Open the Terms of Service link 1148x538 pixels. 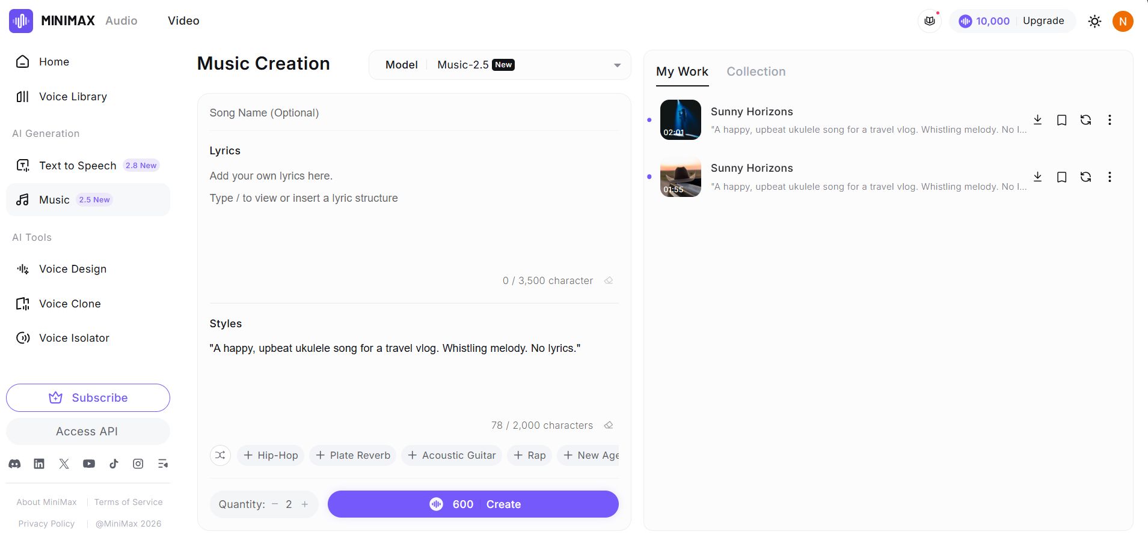pyautogui.click(x=128, y=502)
